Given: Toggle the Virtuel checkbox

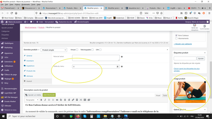Looking at the screenshot, I should tap(77, 50).
